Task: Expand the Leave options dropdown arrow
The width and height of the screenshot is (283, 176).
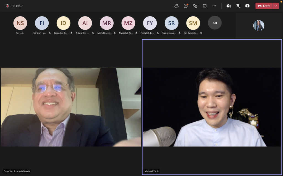Action: click(276, 6)
